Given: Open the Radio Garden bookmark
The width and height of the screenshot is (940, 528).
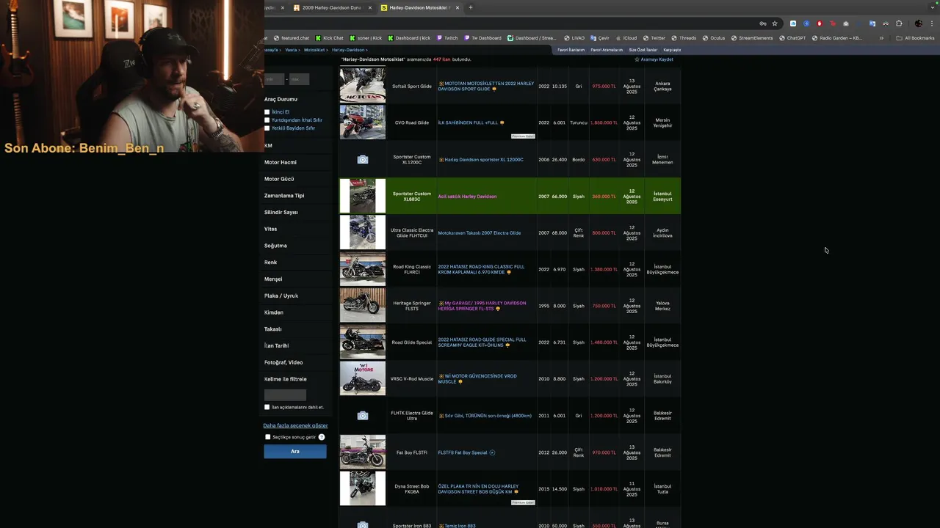Looking at the screenshot, I should pos(837,38).
